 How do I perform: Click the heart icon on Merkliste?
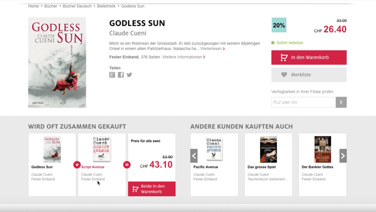pyautogui.click(x=284, y=75)
